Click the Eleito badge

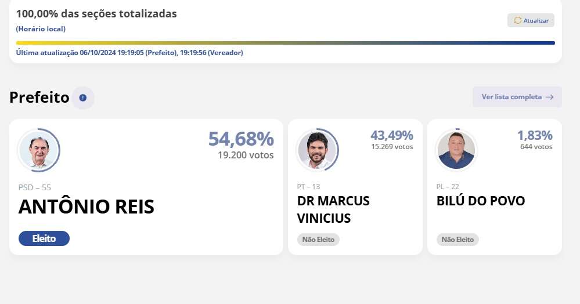[44, 238]
